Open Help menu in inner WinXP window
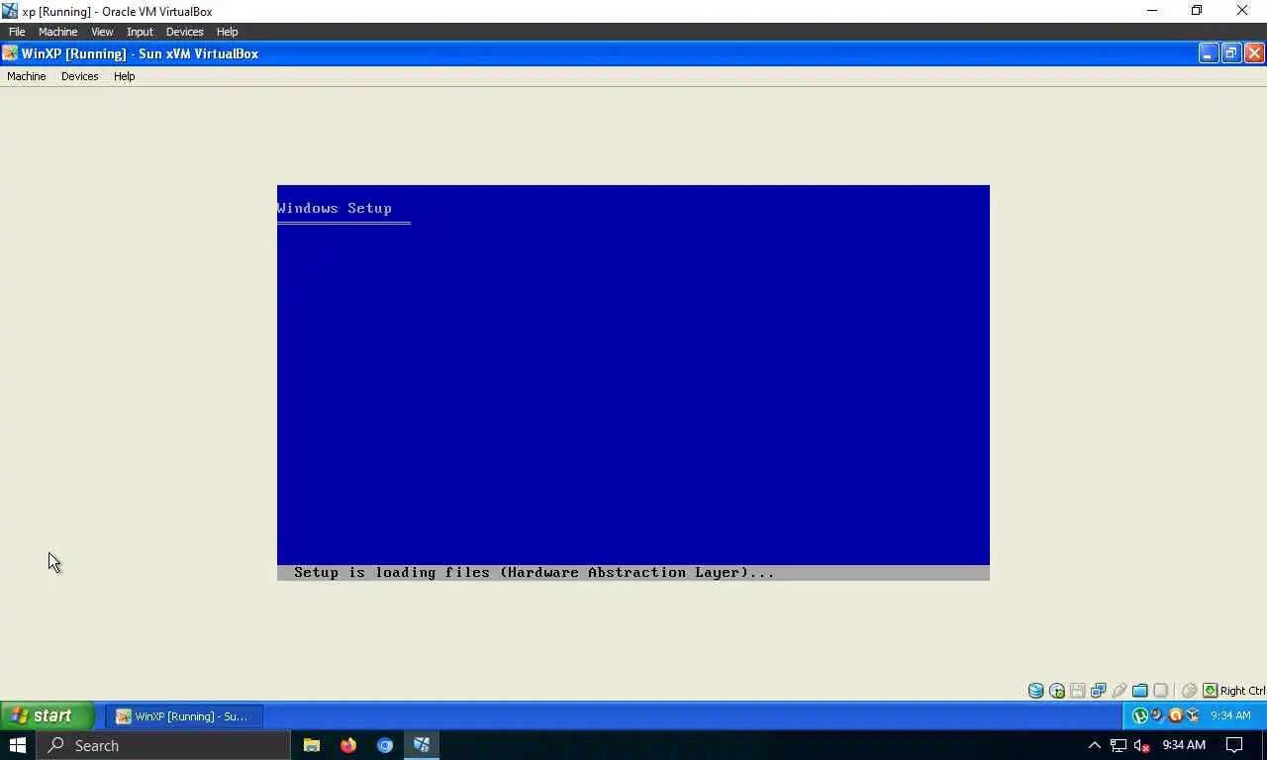The image size is (1267, 760). click(124, 76)
